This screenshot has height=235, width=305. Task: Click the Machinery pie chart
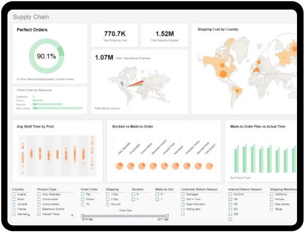coord(176,166)
